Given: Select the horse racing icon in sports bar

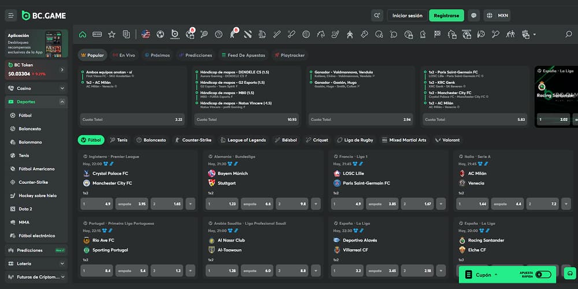Looking at the screenshot, I should pyautogui.click(x=321, y=34).
